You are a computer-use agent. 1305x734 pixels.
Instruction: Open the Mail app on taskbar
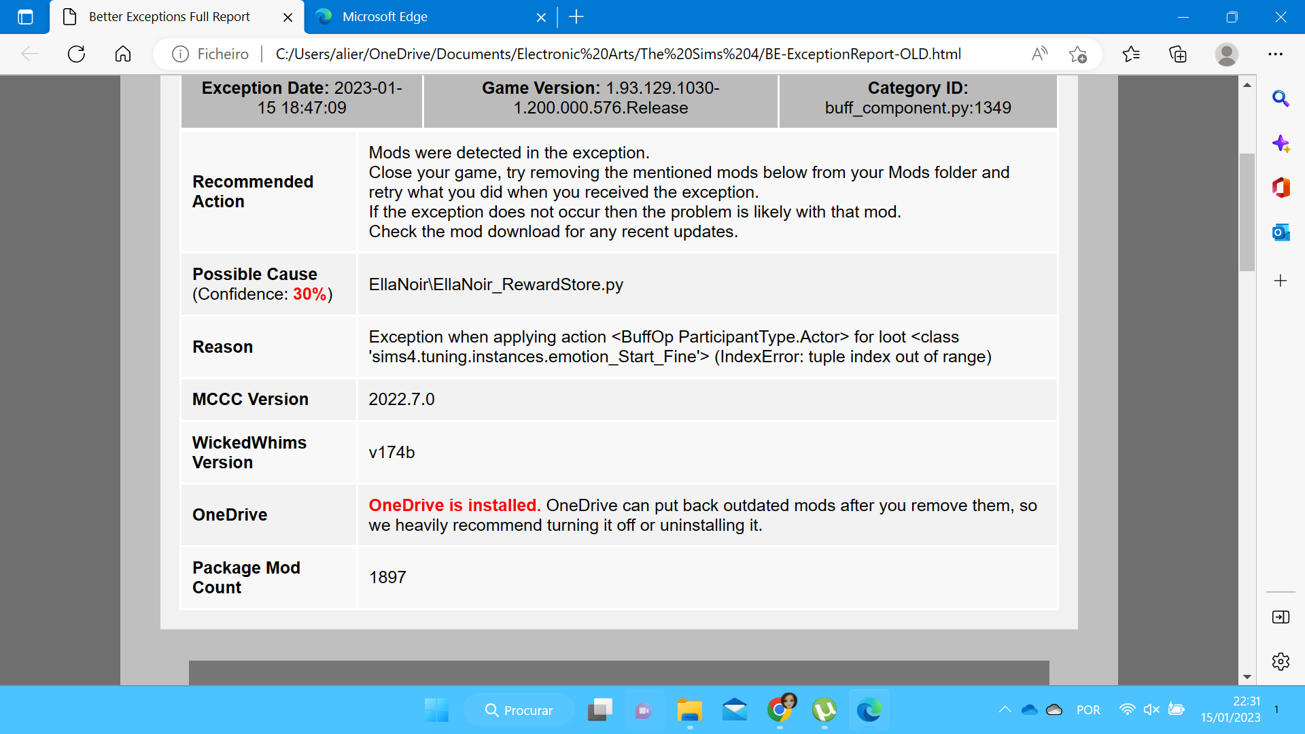tap(735, 710)
